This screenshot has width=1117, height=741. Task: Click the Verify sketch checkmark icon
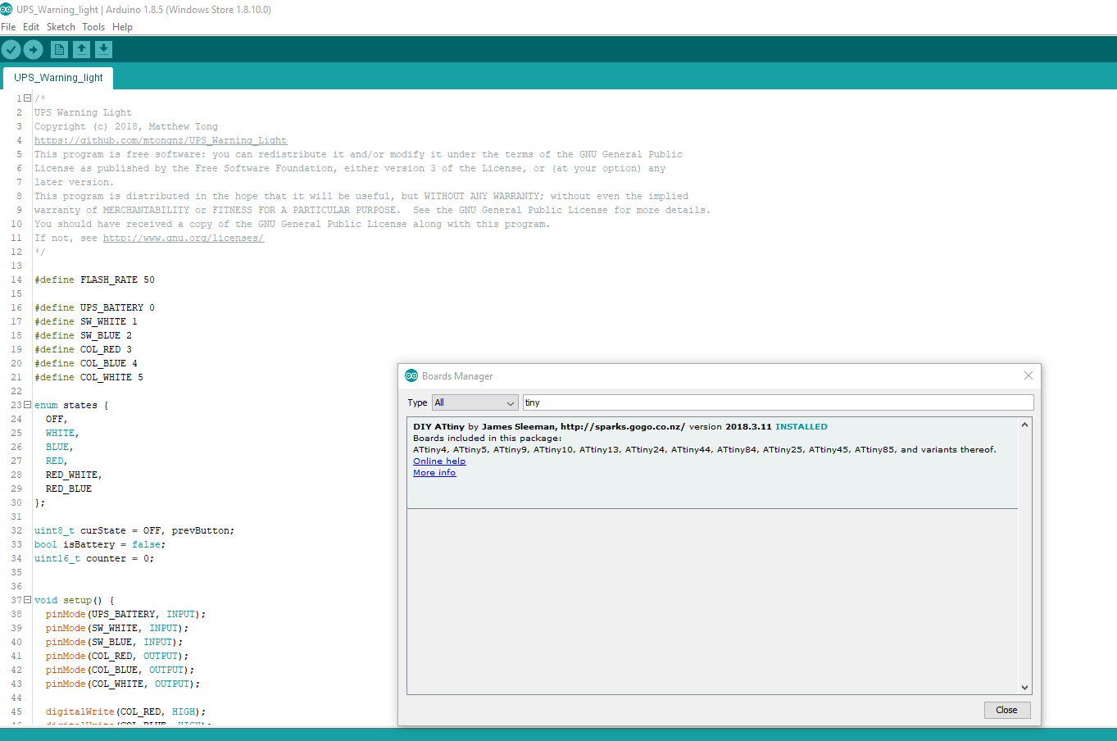[11, 50]
